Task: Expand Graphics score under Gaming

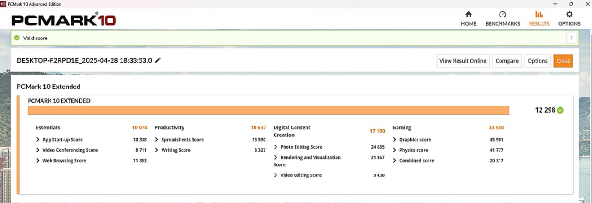Action: click(395, 140)
